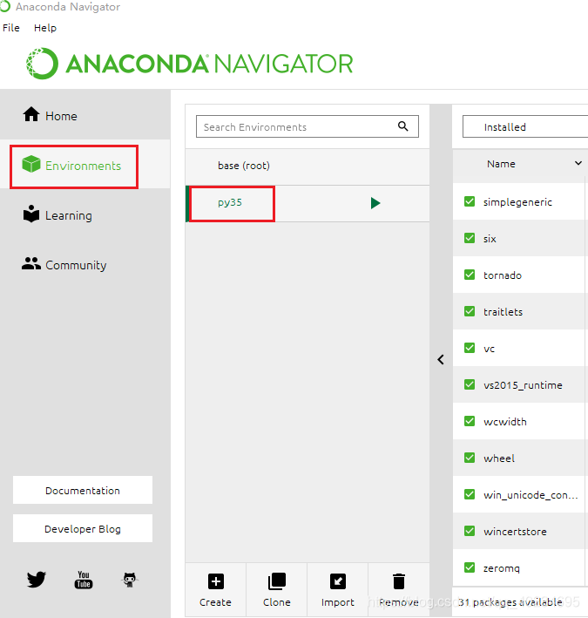588x618 pixels.
Task: Click the py35 green play arrow
Action: coord(375,203)
